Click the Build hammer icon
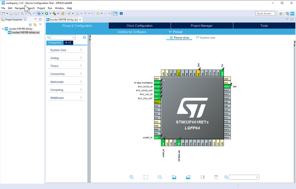The image size is (296, 189). (x=30, y=14)
